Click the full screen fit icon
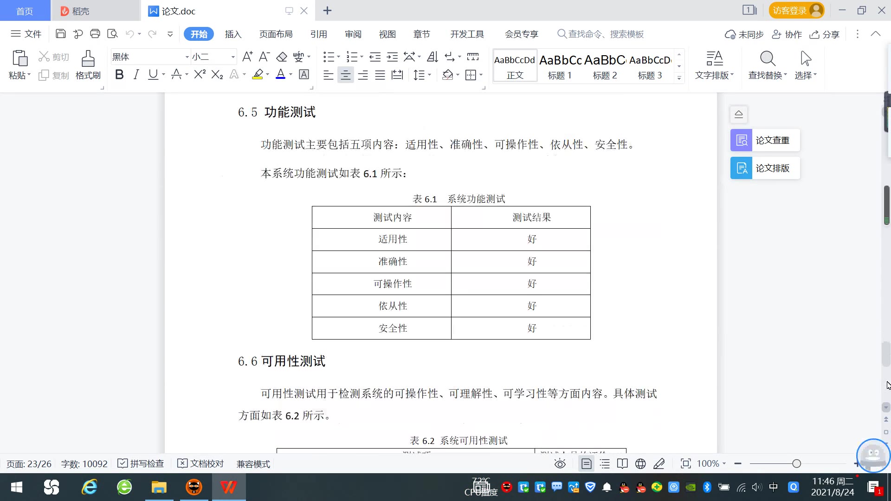Image resolution: width=891 pixels, height=501 pixels. tap(685, 463)
